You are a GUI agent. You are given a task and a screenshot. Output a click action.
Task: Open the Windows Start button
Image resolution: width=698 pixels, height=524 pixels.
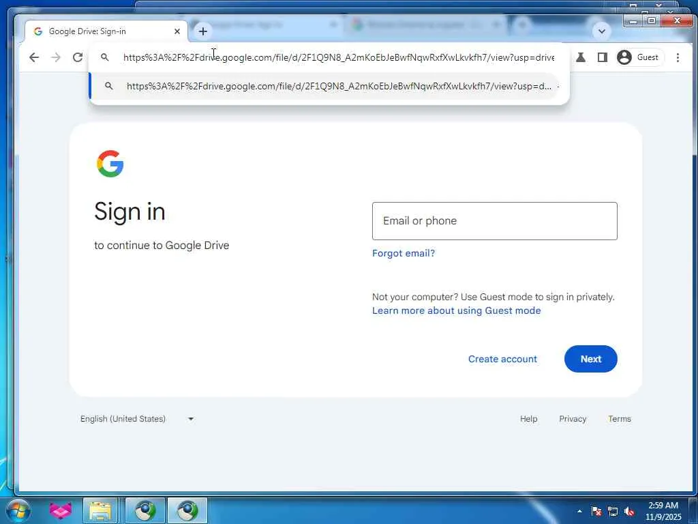18,510
